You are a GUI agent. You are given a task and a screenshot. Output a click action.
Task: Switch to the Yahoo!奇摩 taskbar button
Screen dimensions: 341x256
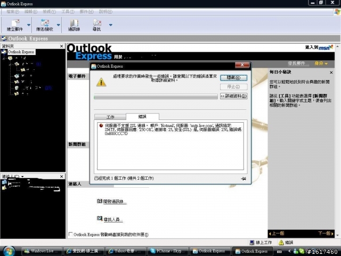125,251
